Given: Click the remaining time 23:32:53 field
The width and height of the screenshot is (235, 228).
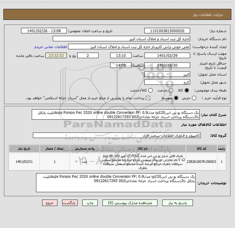Looking at the screenshot, I should point(56,55).
